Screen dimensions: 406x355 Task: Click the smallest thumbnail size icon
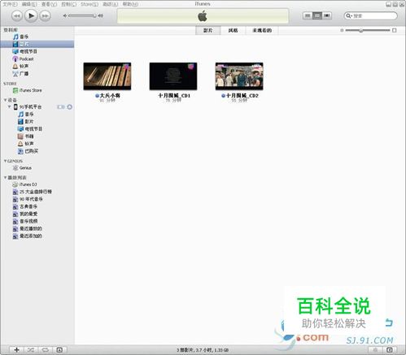[342, 30]
